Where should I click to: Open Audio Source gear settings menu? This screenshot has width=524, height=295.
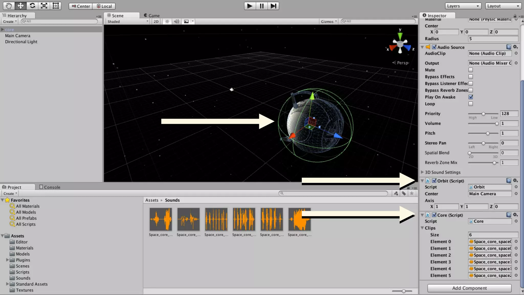coord(515,47)
